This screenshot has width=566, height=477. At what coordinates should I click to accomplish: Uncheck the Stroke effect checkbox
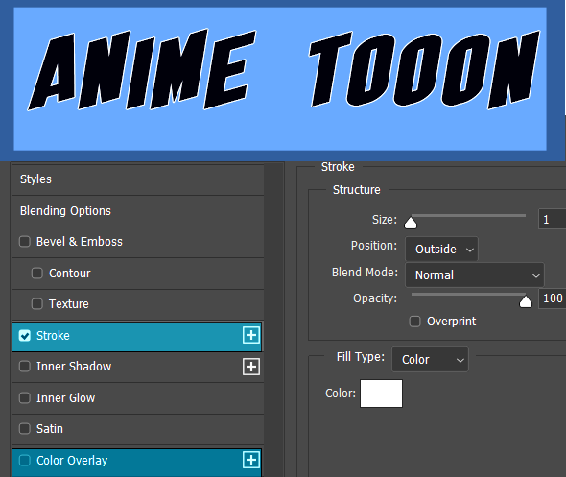point(25,336)
